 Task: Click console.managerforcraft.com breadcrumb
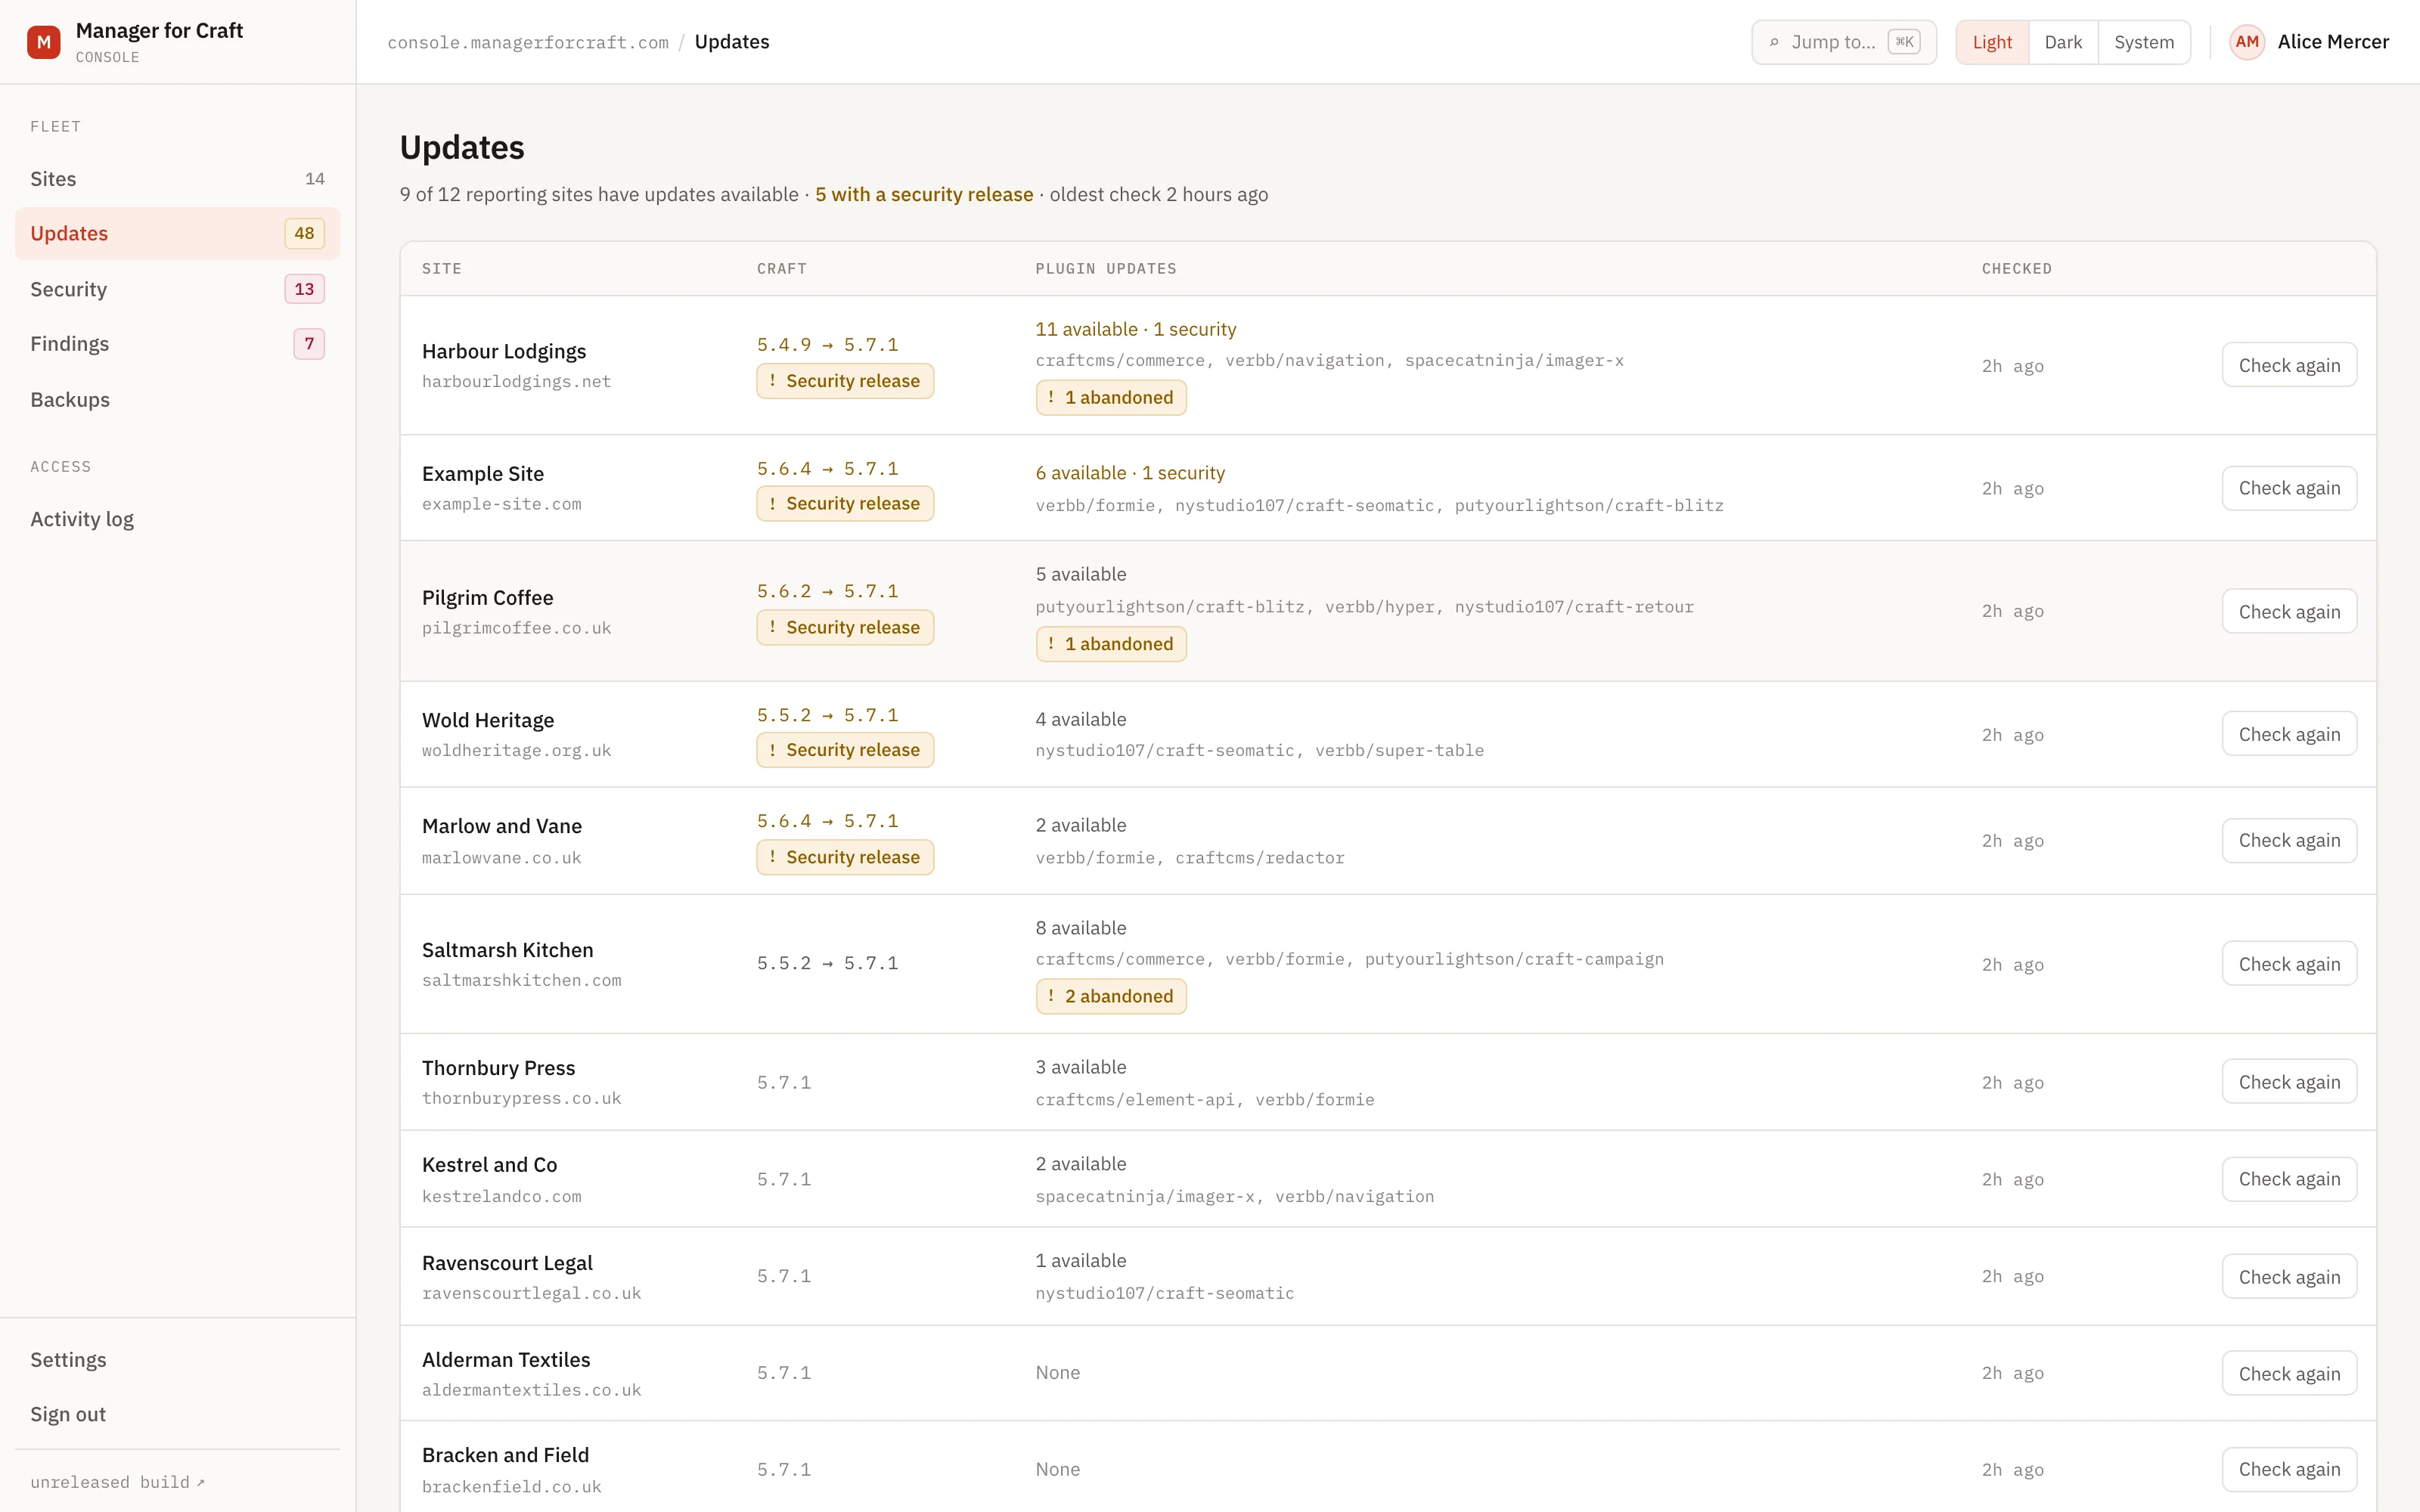click(528, 42)
